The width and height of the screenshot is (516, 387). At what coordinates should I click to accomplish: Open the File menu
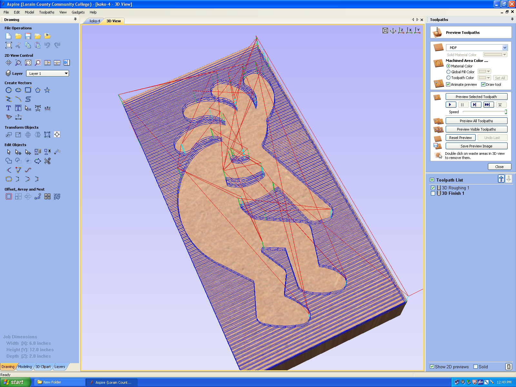pos(6,12)
